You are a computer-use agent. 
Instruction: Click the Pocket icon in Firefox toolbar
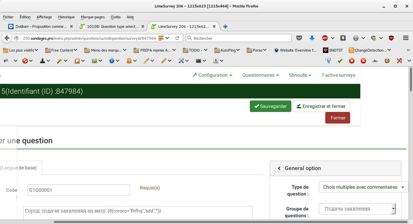(x=299, y=38)
